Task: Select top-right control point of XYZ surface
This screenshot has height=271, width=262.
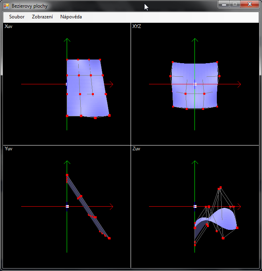Action: coord(217,62)
